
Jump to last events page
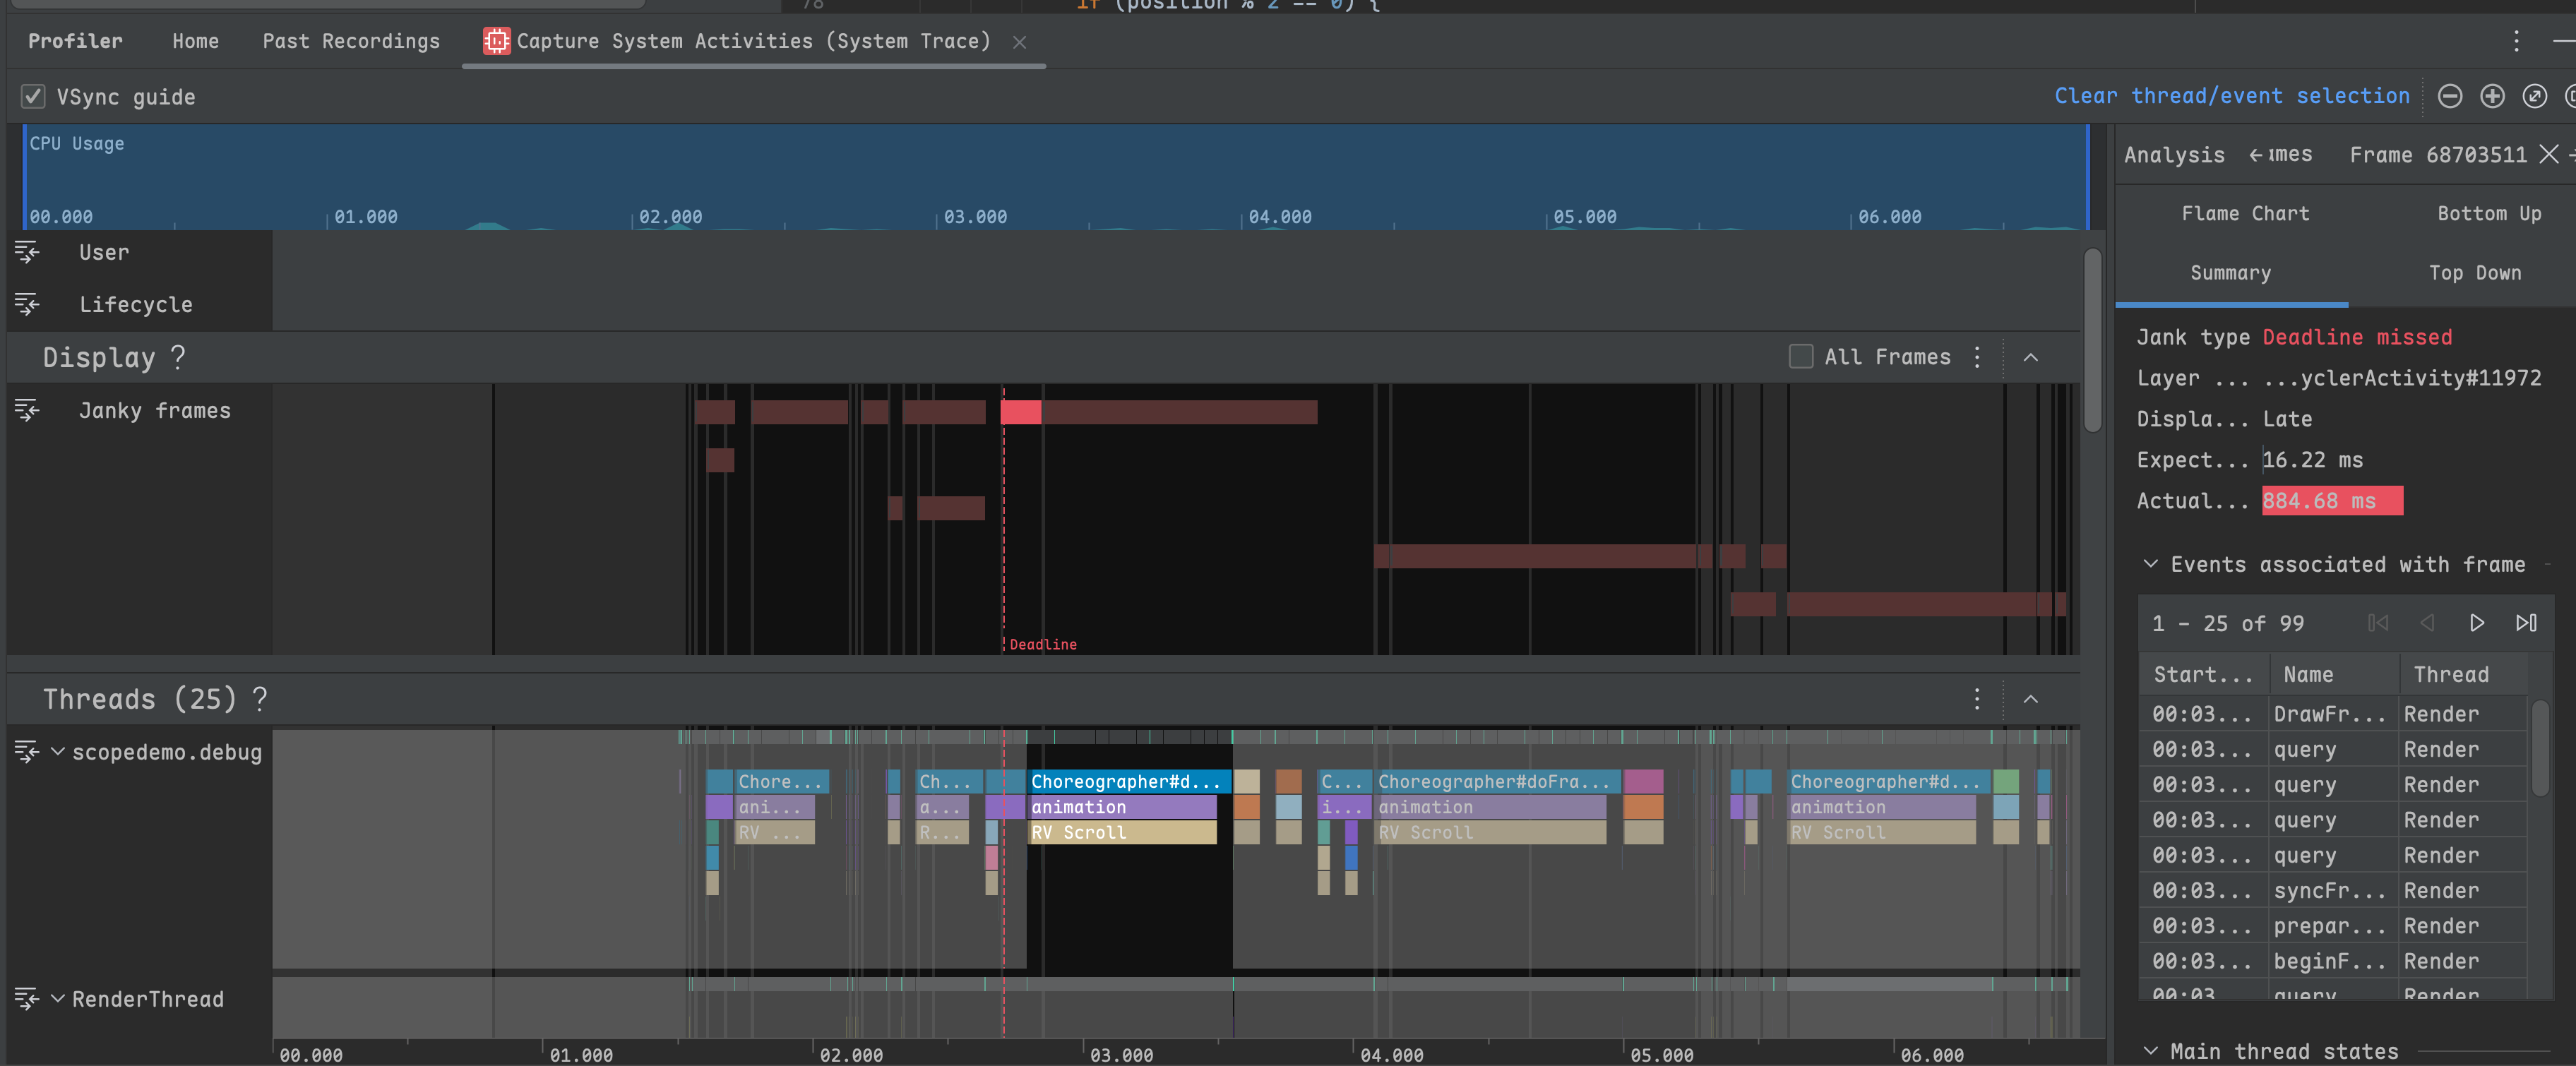click(2525, 623)
